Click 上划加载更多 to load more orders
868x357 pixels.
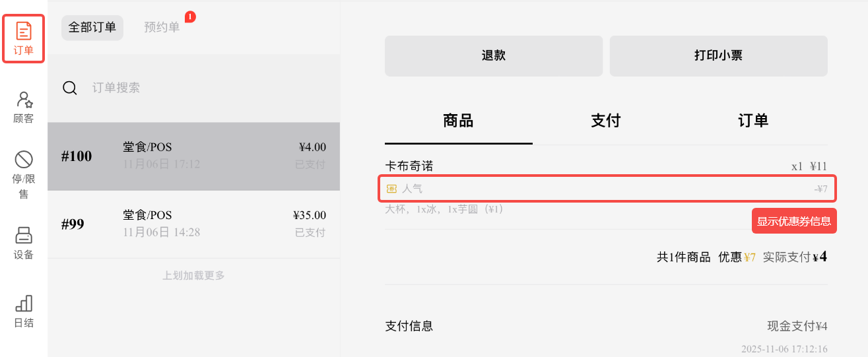tap(193, 275)
